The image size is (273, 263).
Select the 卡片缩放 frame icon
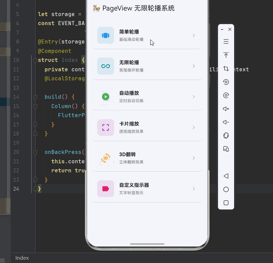pos(105,127)
